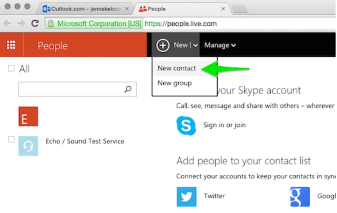The width and height of the screenshot is (337, 213).
Task: Reload the page with refresh icon
Action: [35, 23]
